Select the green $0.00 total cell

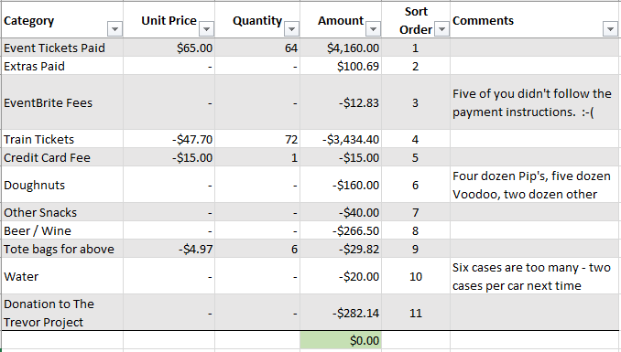coord(341,340)
